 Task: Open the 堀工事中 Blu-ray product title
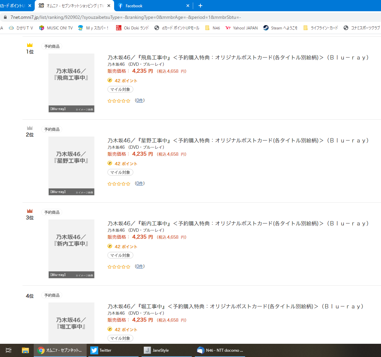235,306
